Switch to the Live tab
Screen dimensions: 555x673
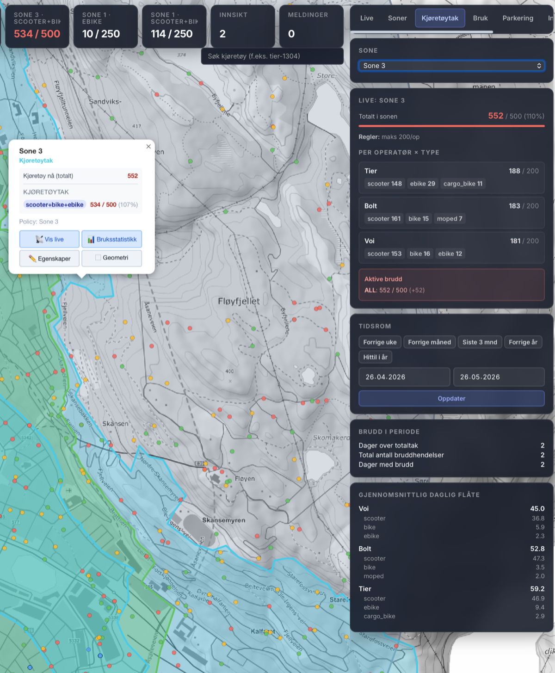[367, 18]
